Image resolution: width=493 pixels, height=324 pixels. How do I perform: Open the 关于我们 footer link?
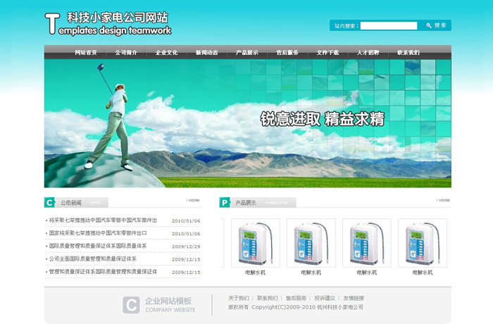238,298
